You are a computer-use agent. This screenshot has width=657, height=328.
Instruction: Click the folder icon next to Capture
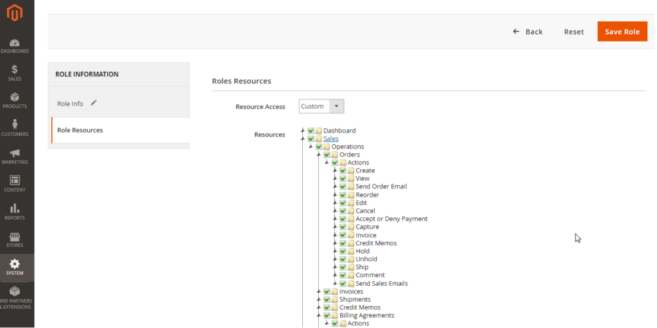tap(351, 227)
